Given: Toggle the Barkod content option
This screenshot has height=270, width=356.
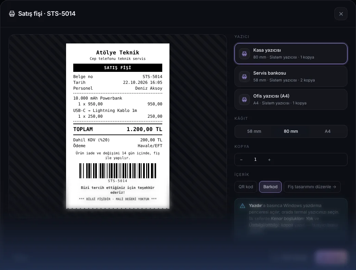Looking at the screenshot, I should [270, 187].
